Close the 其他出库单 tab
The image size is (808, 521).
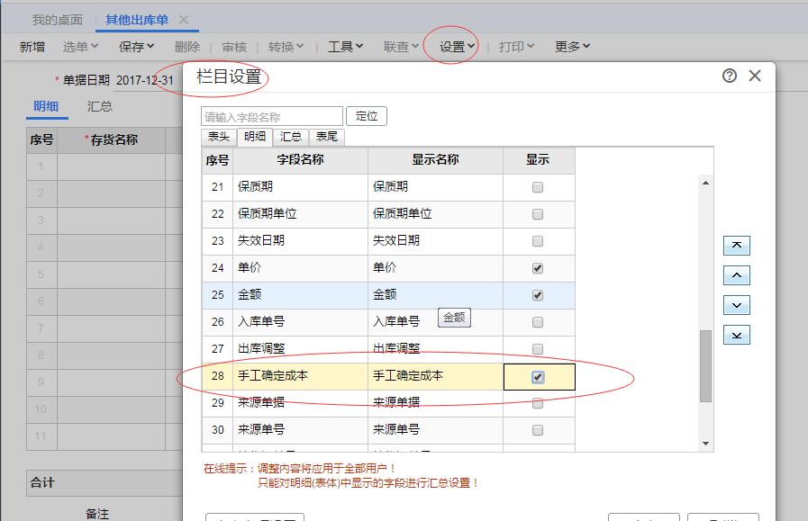pyautogui.click(x=184, y=20)
